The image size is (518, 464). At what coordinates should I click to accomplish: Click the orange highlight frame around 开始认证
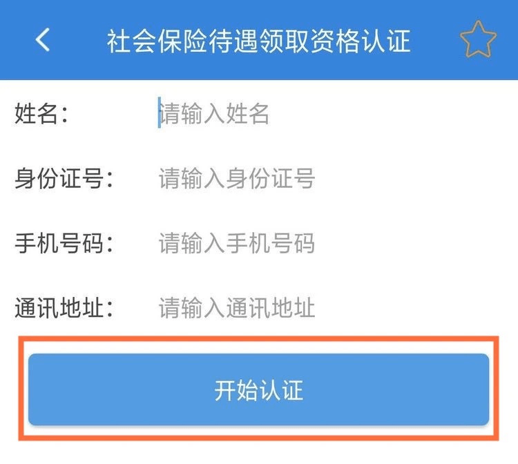point(259,340)
